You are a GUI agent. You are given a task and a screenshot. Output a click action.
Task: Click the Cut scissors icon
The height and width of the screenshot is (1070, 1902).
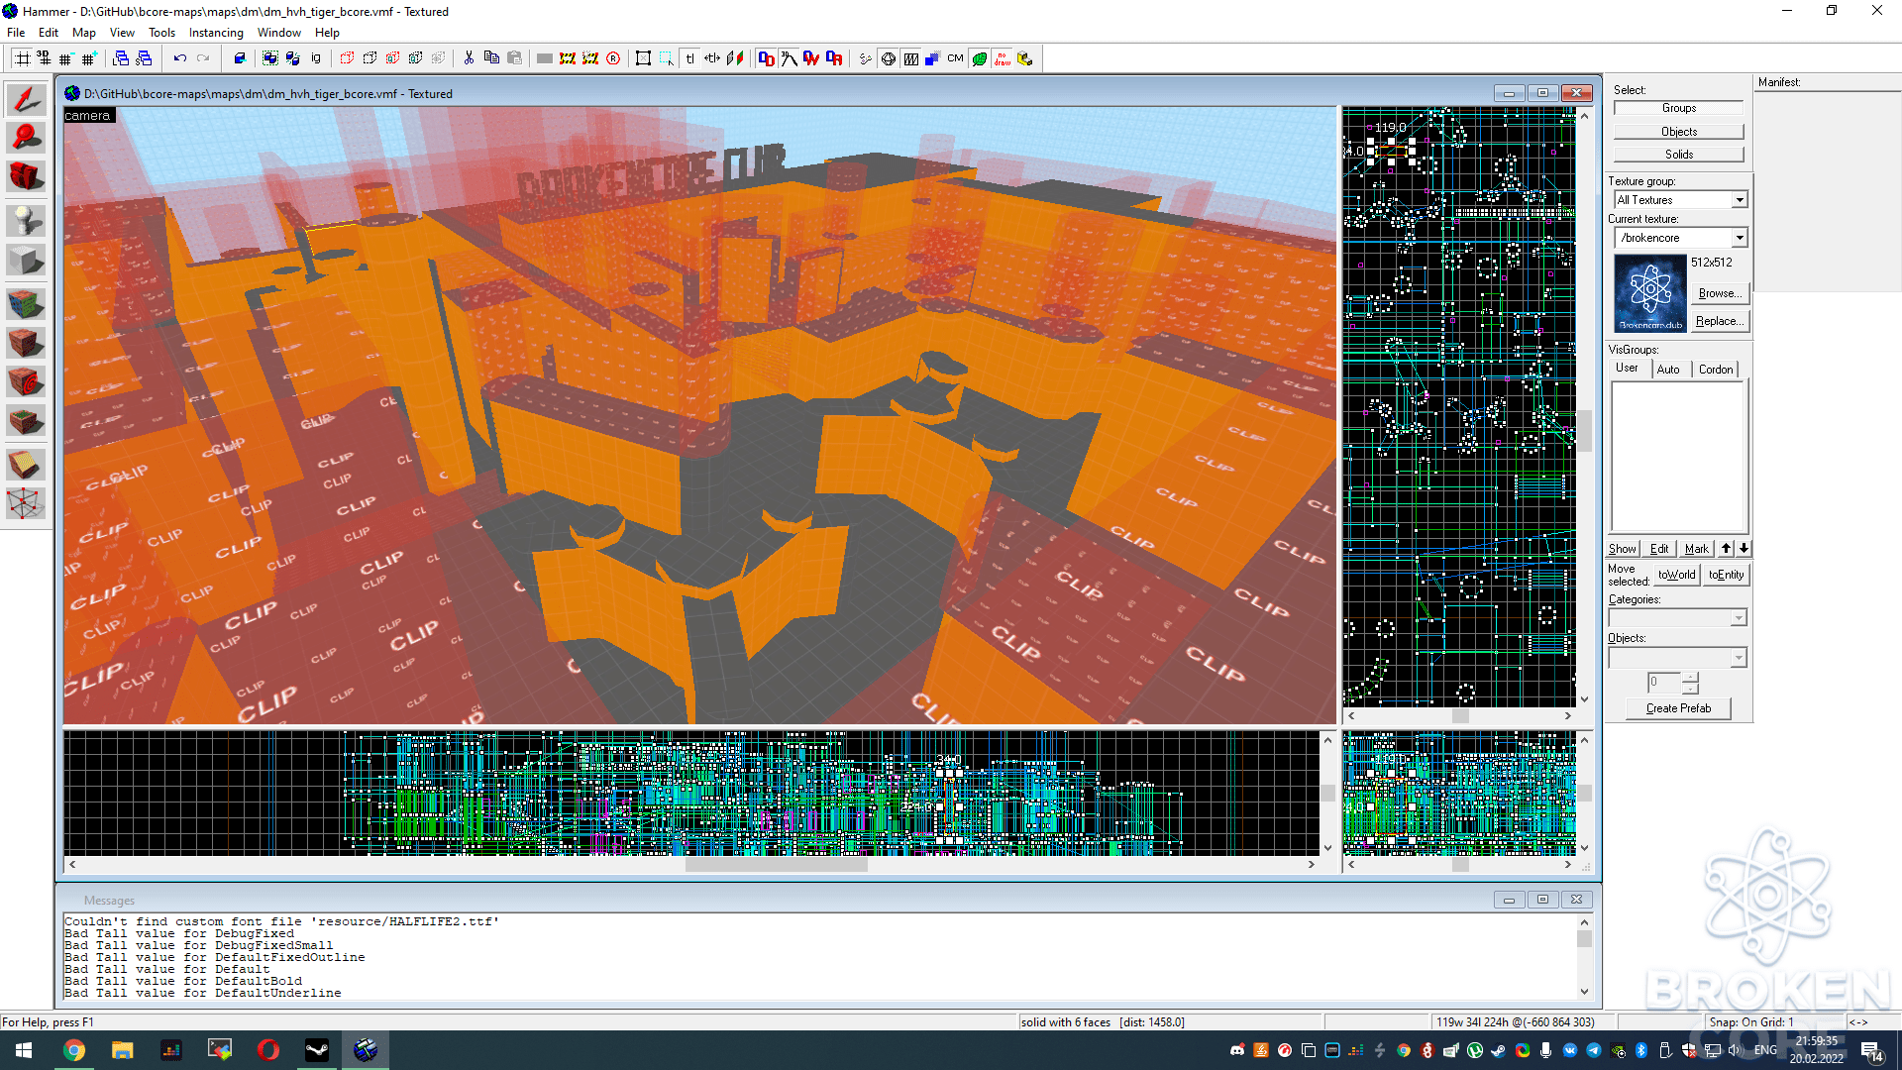point(469,58)
